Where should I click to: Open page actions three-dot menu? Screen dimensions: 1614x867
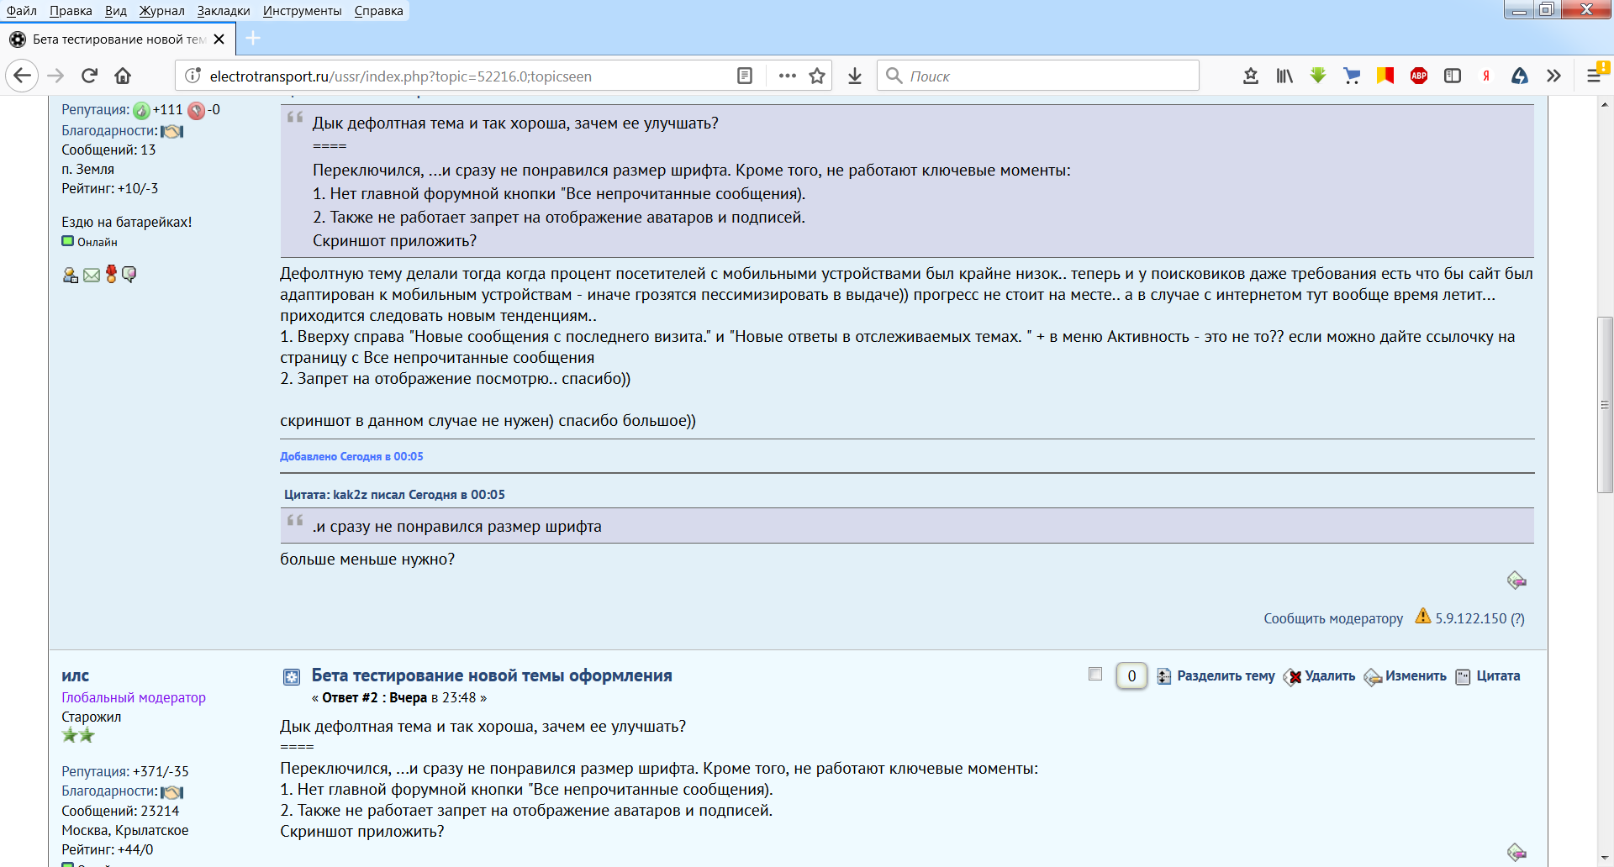tap(787, 76)
